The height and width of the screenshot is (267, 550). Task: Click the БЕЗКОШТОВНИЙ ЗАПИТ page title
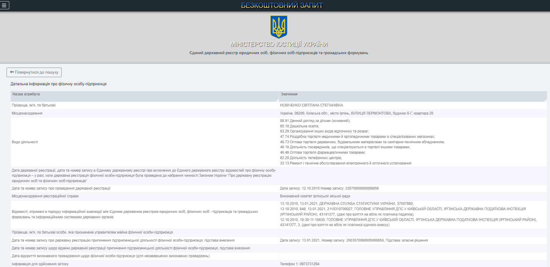282,5
